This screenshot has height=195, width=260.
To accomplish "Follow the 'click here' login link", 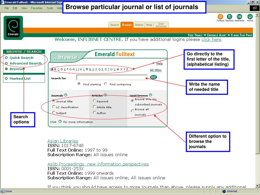I will pos(211,39).
